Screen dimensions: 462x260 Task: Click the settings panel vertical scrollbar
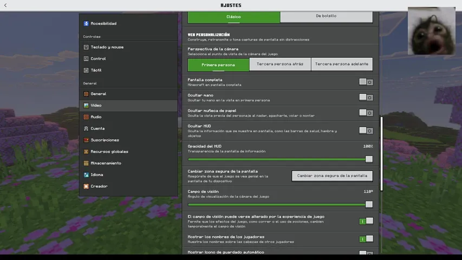click(381, 154)
